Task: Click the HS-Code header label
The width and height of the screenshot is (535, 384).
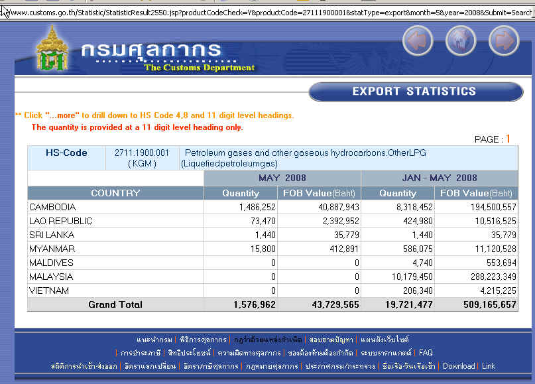Action: pyautogui.click(x=66, y=153)
